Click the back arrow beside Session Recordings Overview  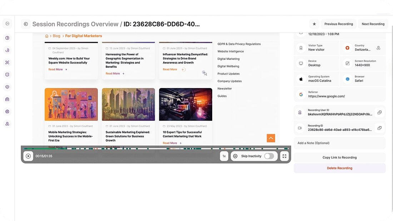coord(26,24)
